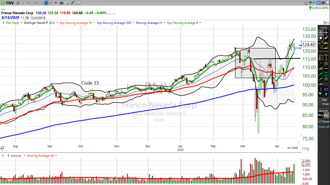
Task: Select the pencil edit icon
Action: (x=73, y=3)
